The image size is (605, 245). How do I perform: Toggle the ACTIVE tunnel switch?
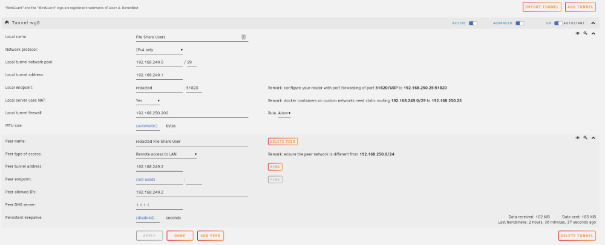tap(473, 23)
